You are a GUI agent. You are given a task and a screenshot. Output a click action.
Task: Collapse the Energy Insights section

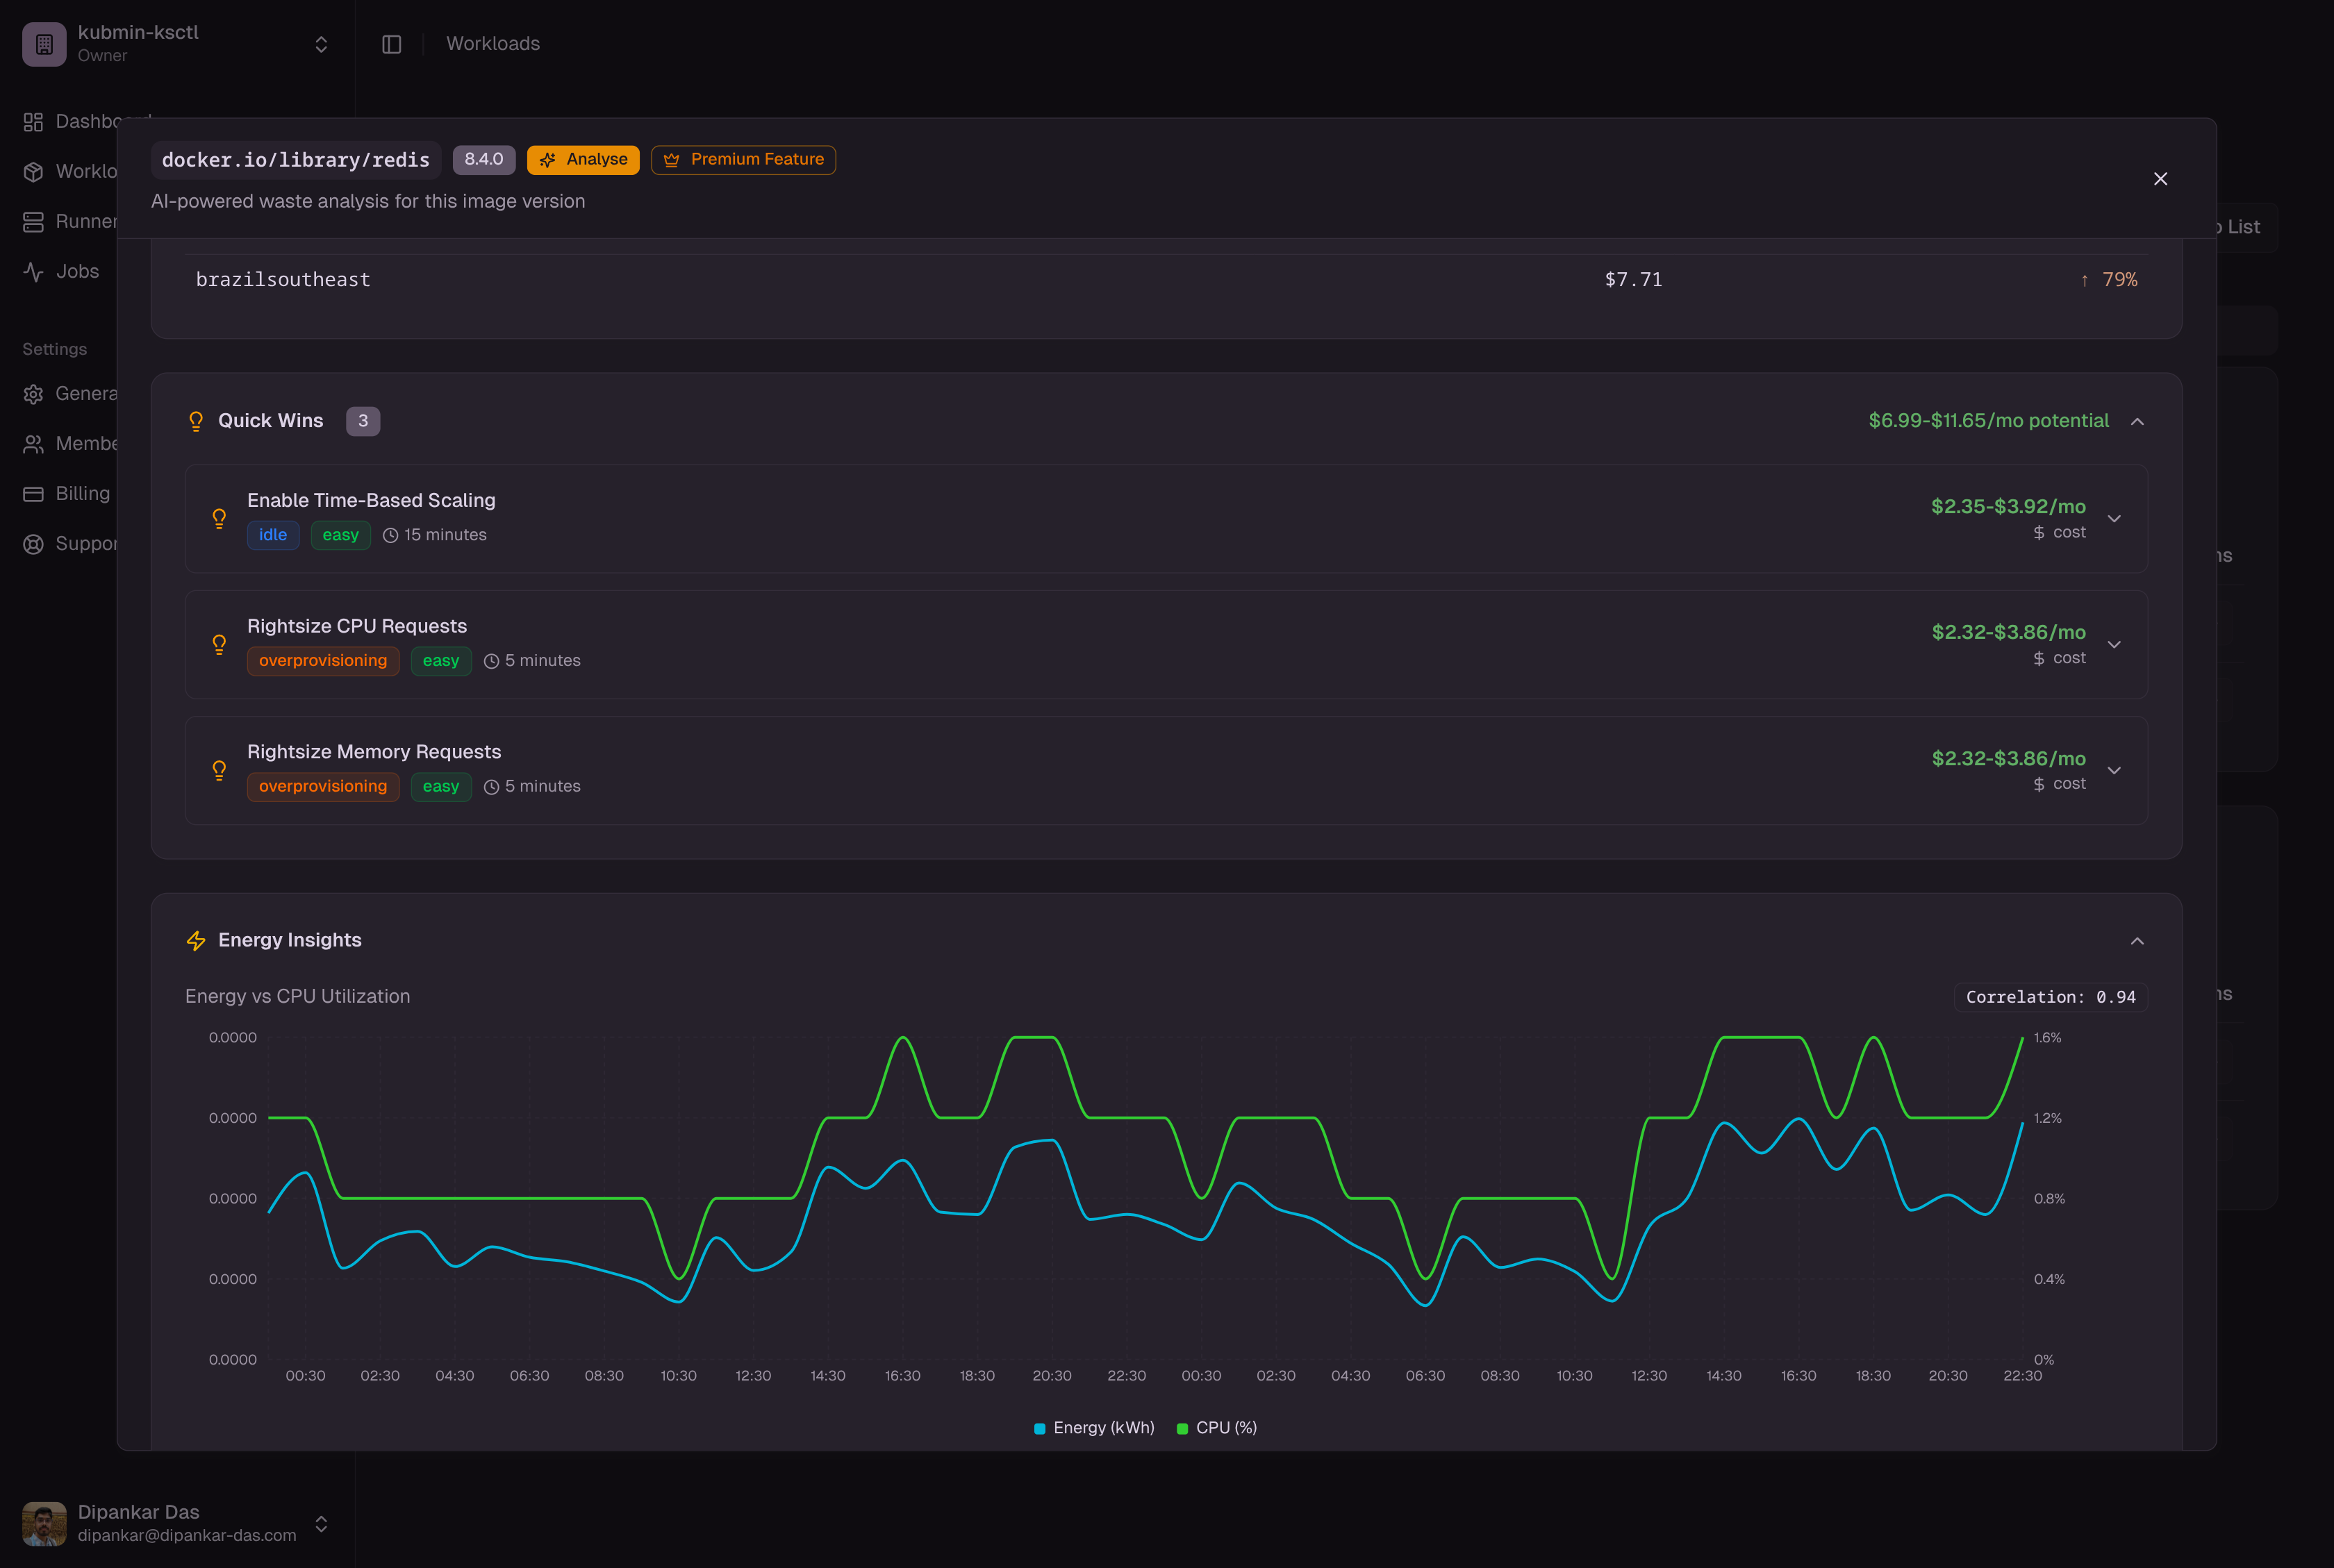coord(2138,940)
